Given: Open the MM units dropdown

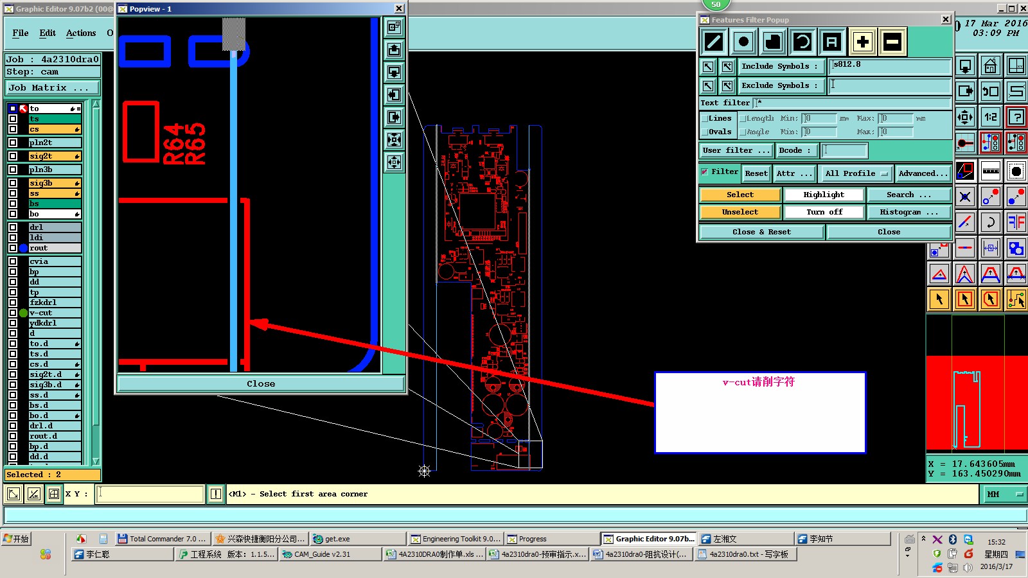Looking at the screenshot, I should [1004, 494].
